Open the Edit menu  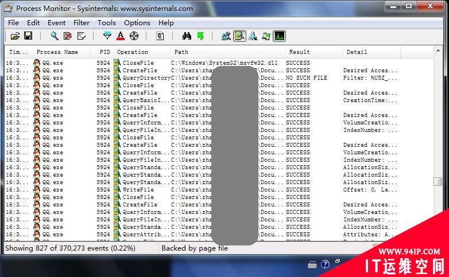[x=33, y=22]
